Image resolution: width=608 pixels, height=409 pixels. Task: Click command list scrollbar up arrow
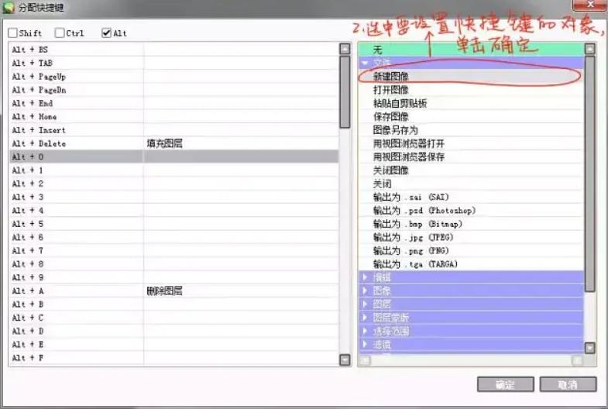(x=589, y=49)
